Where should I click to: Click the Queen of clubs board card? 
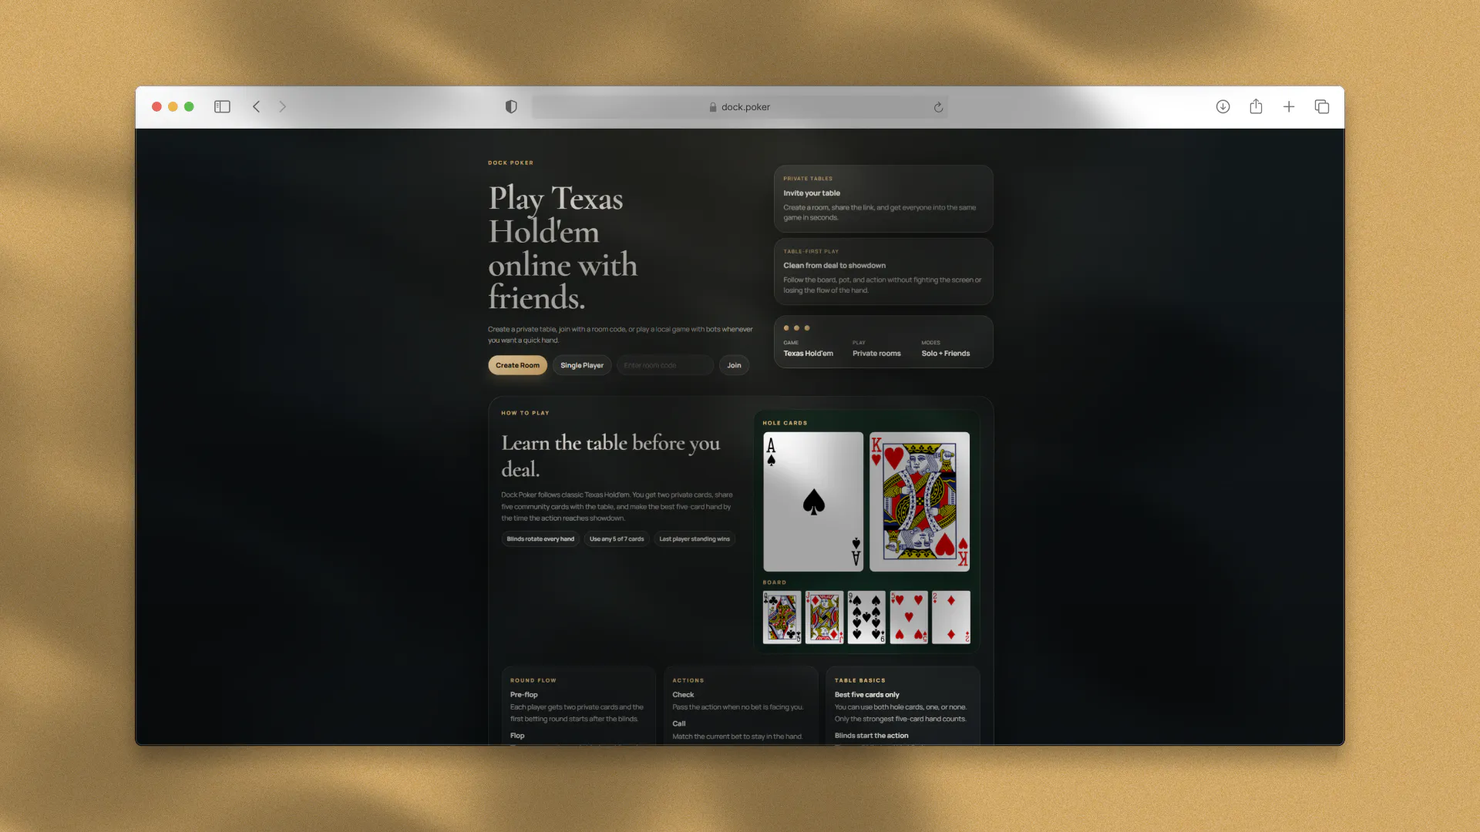(782, 617)
